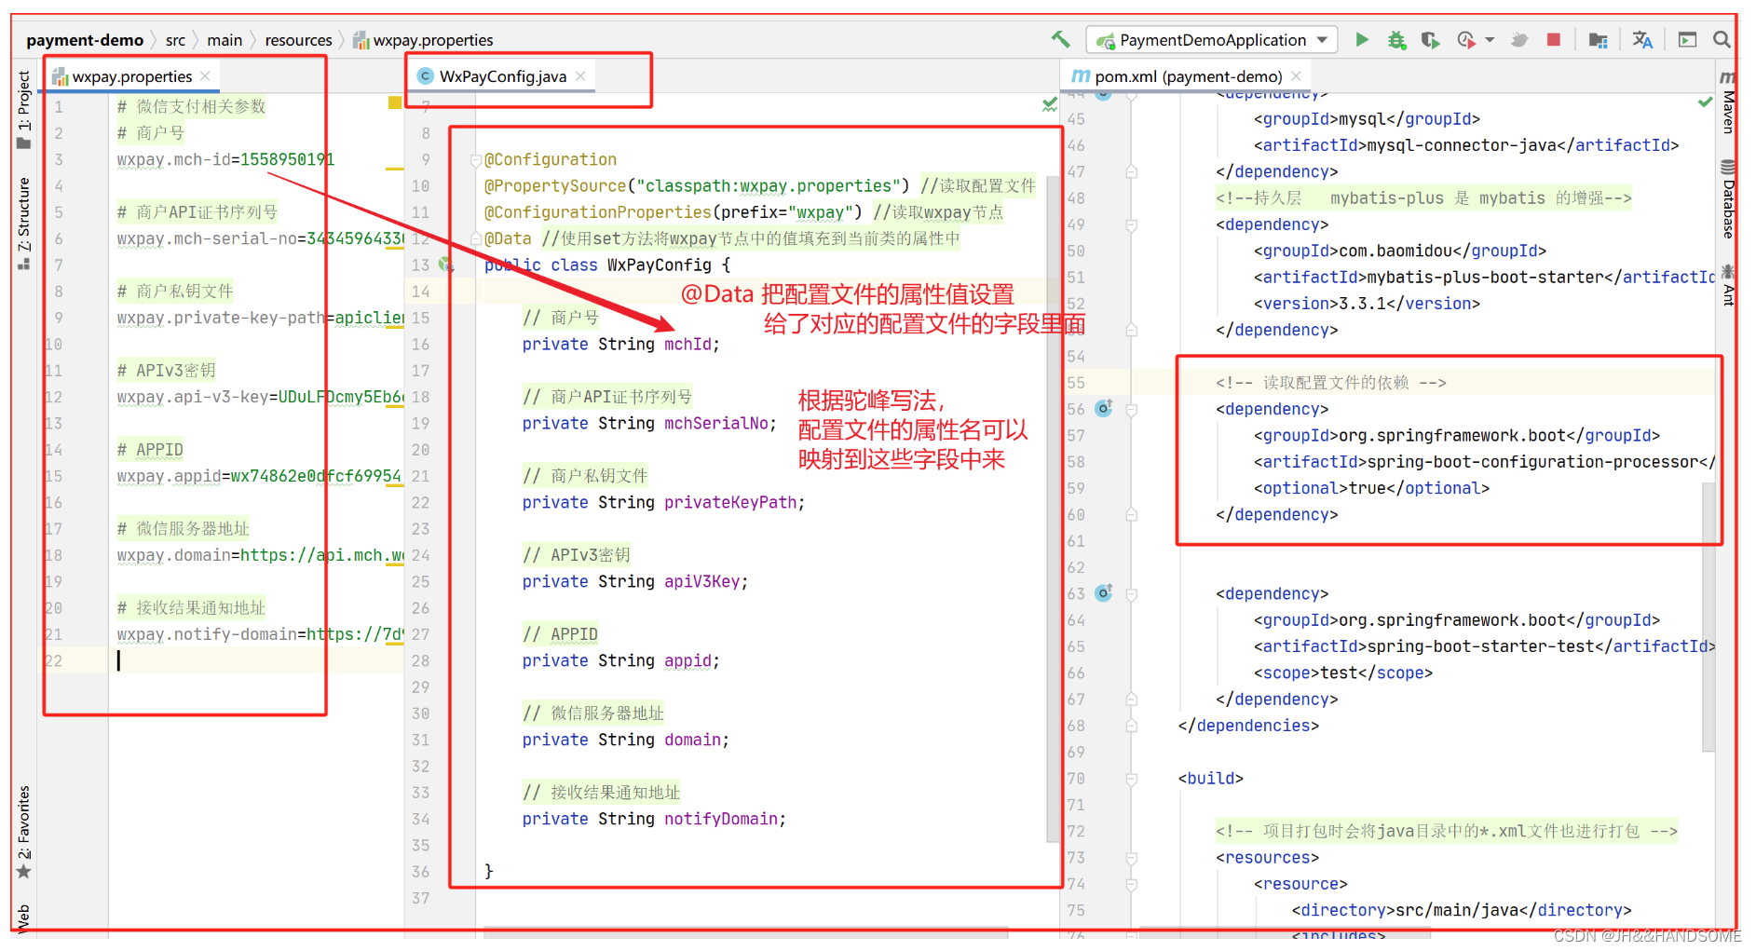
Task: Click the @PropertySource annotation line
Action: [x=759, y=186]
